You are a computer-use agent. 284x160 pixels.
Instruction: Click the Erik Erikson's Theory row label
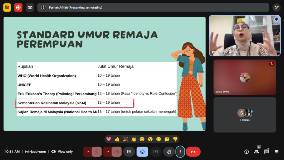pos(57,94)
